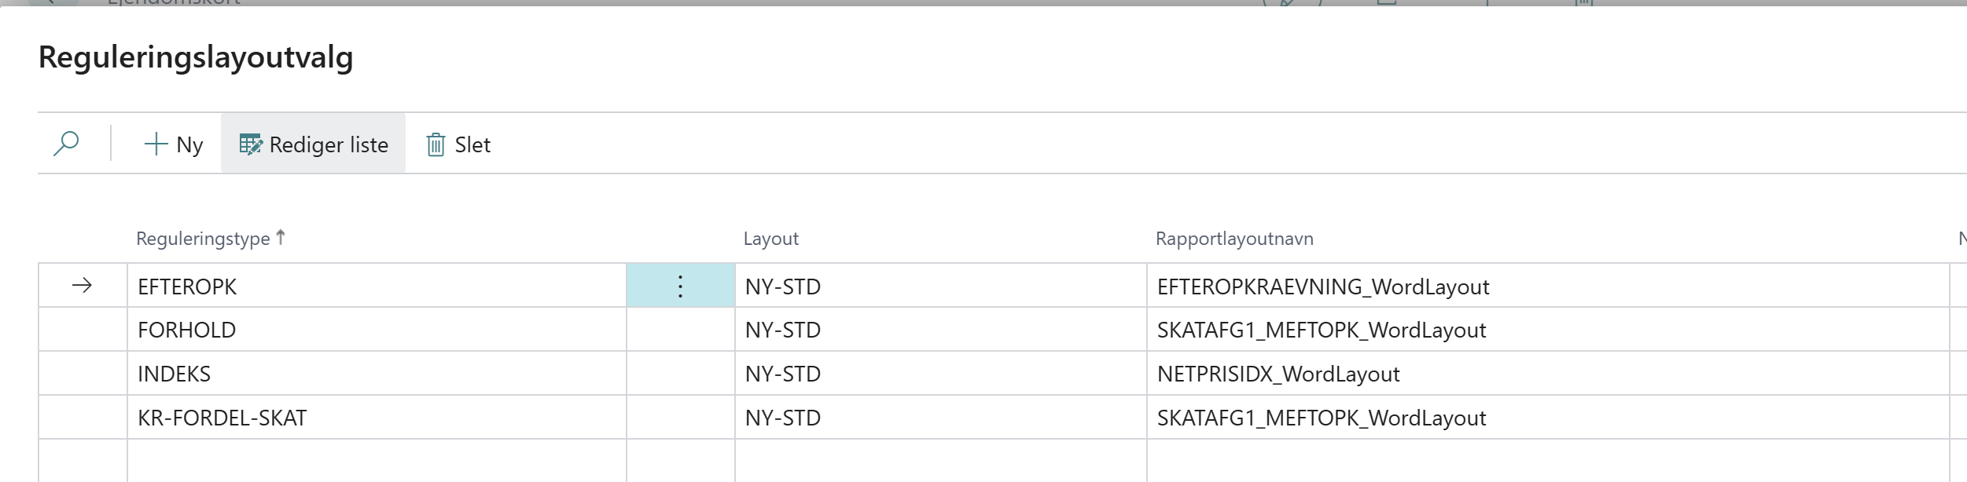The height and width of the screenshot is (482, 1967).
Task: Click the plus icon for Ny
Action: click(x=156, y=144)
